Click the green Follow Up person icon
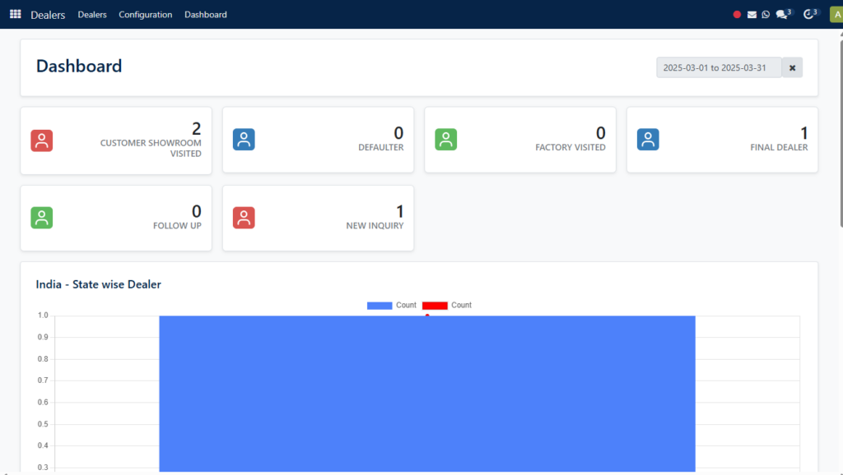The height and width of the screenshot is (475, 843). 41,218
